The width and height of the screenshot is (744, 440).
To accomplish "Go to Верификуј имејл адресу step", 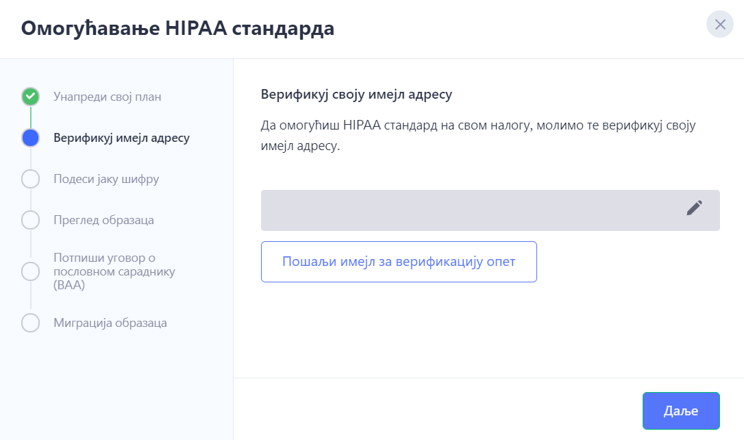I will 121,138.
